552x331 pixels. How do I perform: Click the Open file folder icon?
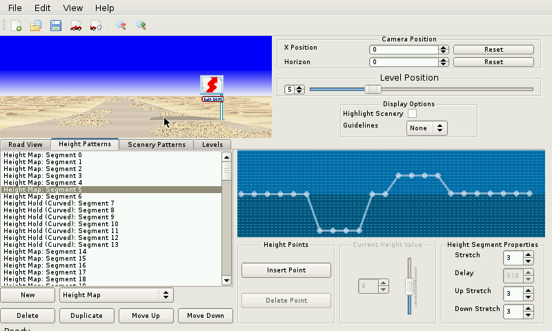point(36,26)
